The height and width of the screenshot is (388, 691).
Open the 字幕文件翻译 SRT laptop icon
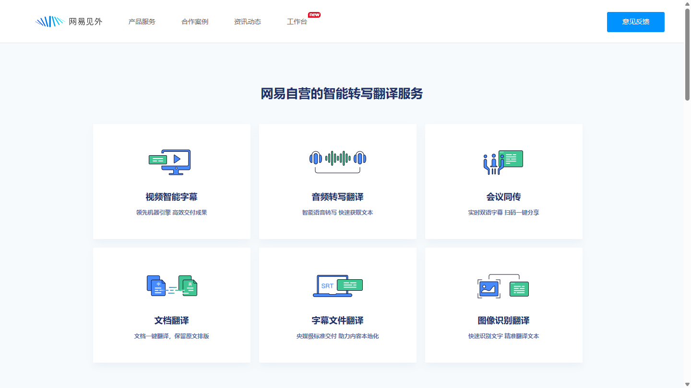tap(338, 286)
